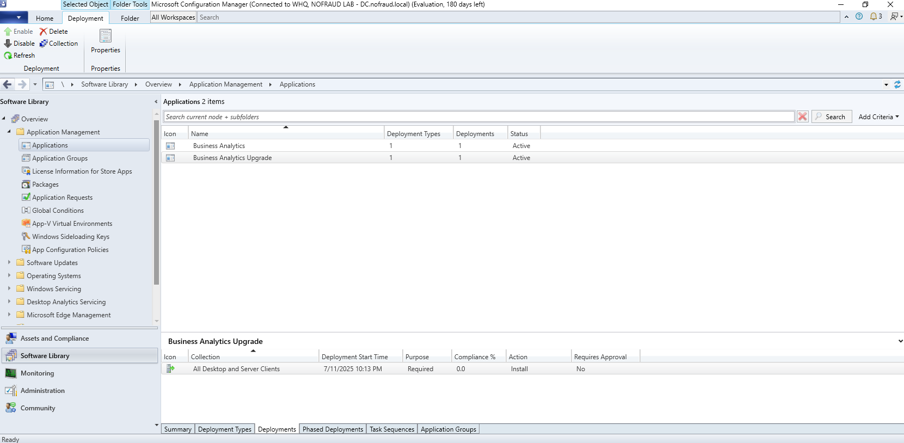Click the Disable deployment icon
The width and height of the screenshot is (904, 443).
pos(8,44)
